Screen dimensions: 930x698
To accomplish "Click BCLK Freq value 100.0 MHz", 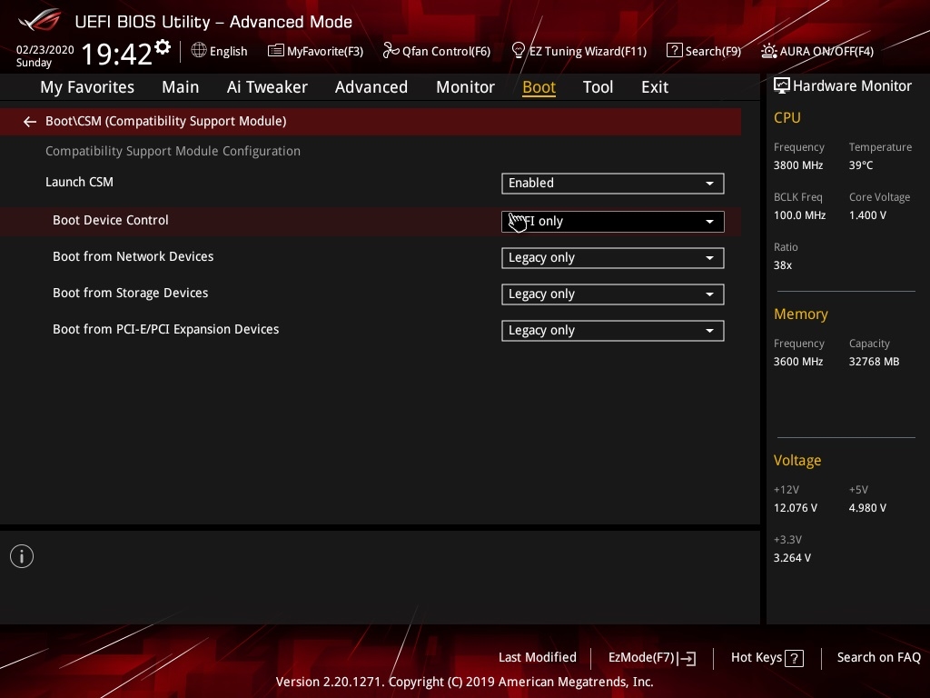I will click(799, 215).
